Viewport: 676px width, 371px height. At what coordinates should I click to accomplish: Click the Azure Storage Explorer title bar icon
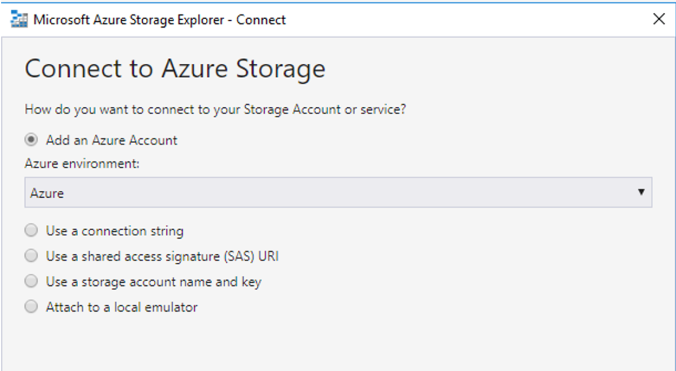click(19, 20)
